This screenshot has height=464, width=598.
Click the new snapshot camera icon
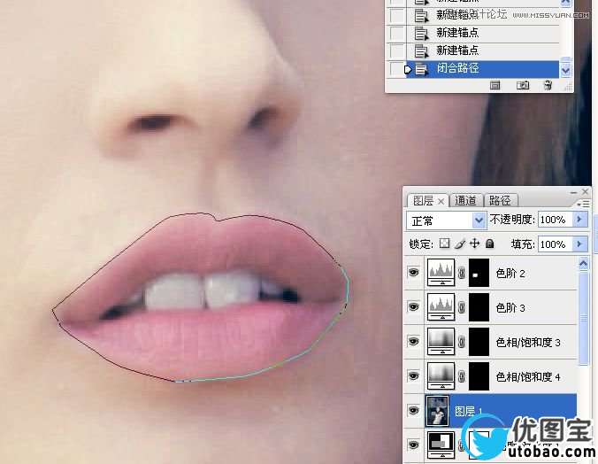point(523,85)
